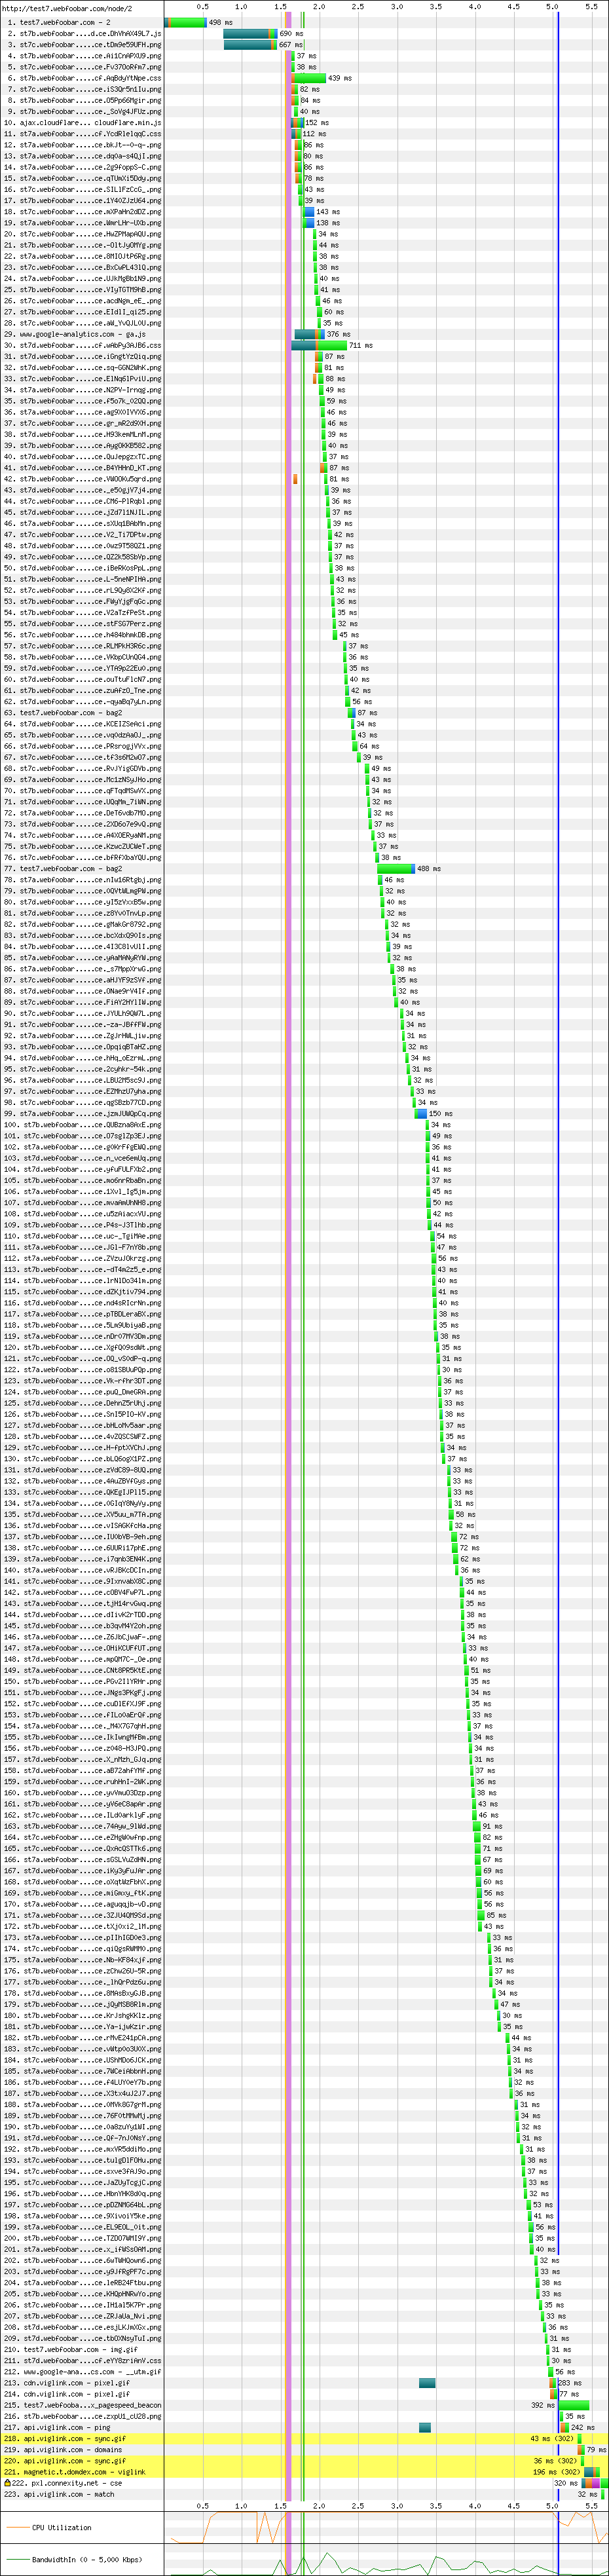
Task: Click the 376 ms bar of ga.js
Action: 309,334
